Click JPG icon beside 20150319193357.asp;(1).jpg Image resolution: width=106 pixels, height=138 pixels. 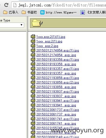[x=33, y=68]
